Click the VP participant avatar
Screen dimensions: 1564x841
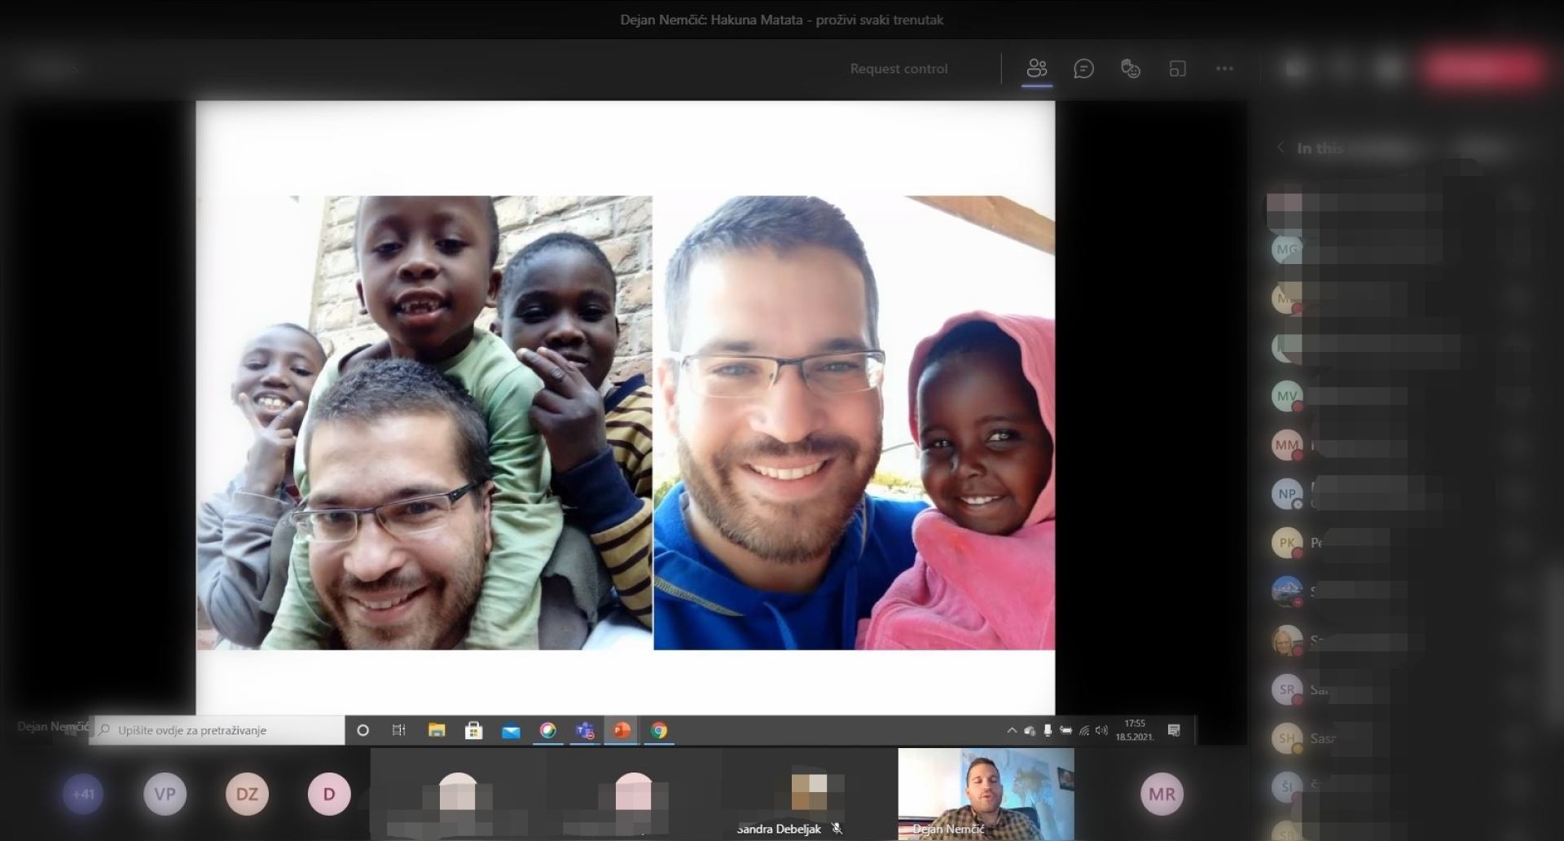(x=165, y=794)
